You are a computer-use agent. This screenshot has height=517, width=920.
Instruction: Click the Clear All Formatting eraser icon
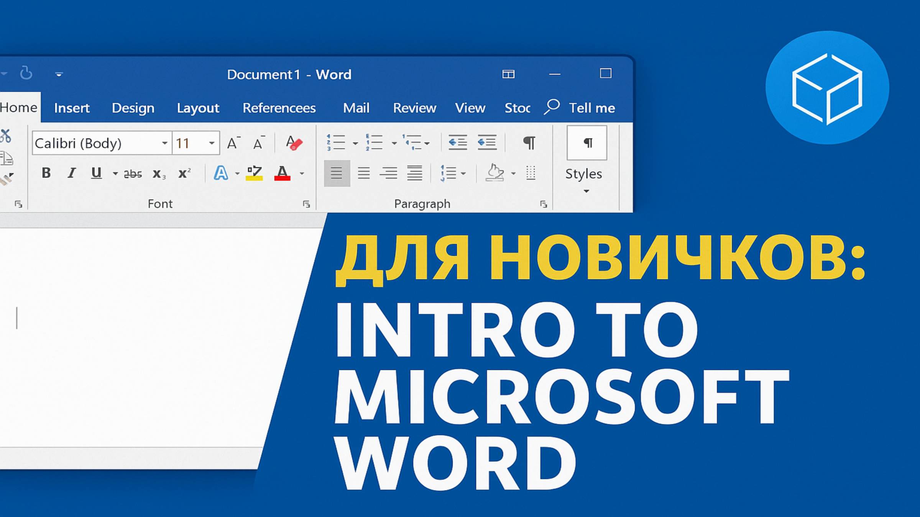pos(294,143)
